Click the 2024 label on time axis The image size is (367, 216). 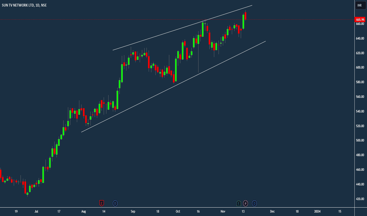317,211
